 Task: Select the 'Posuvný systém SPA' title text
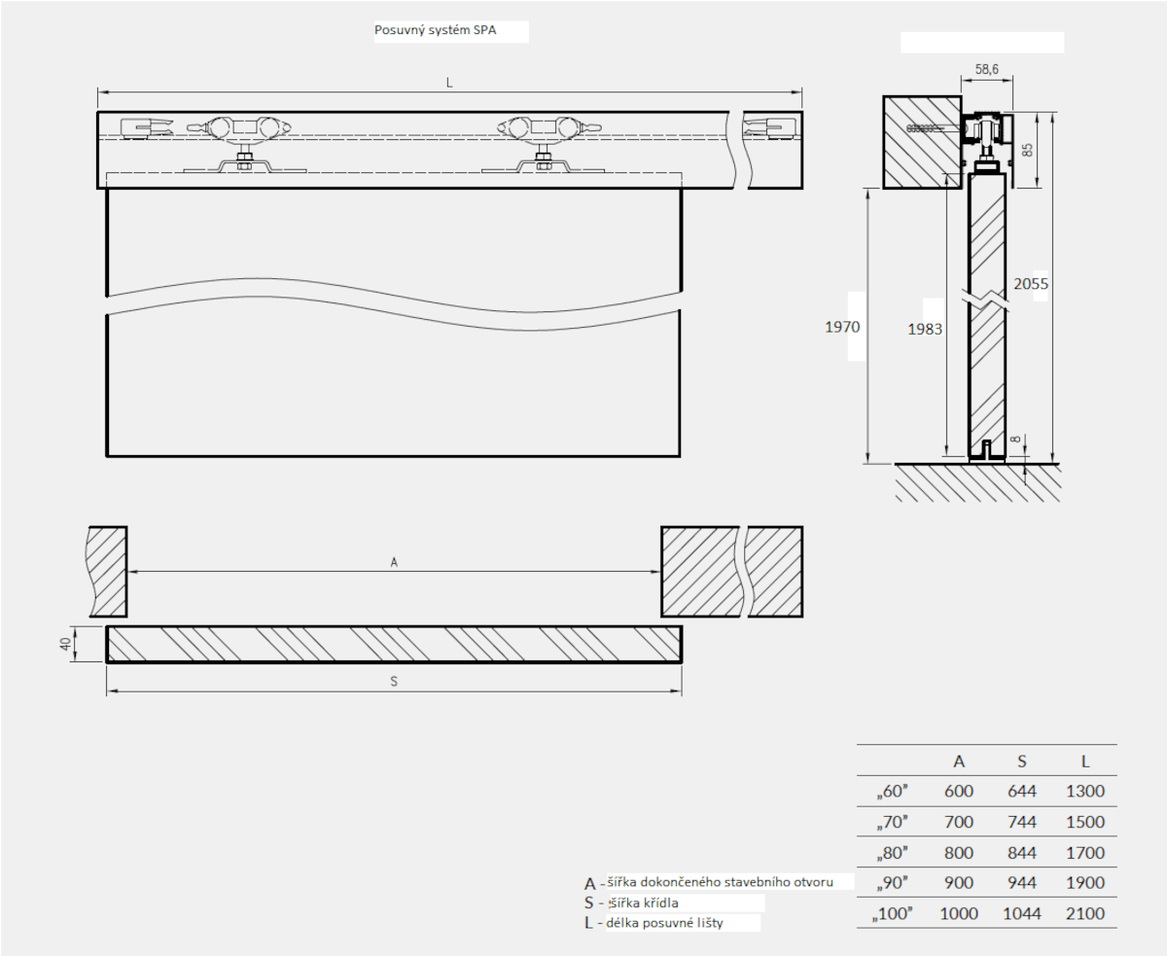pos(433,31)
